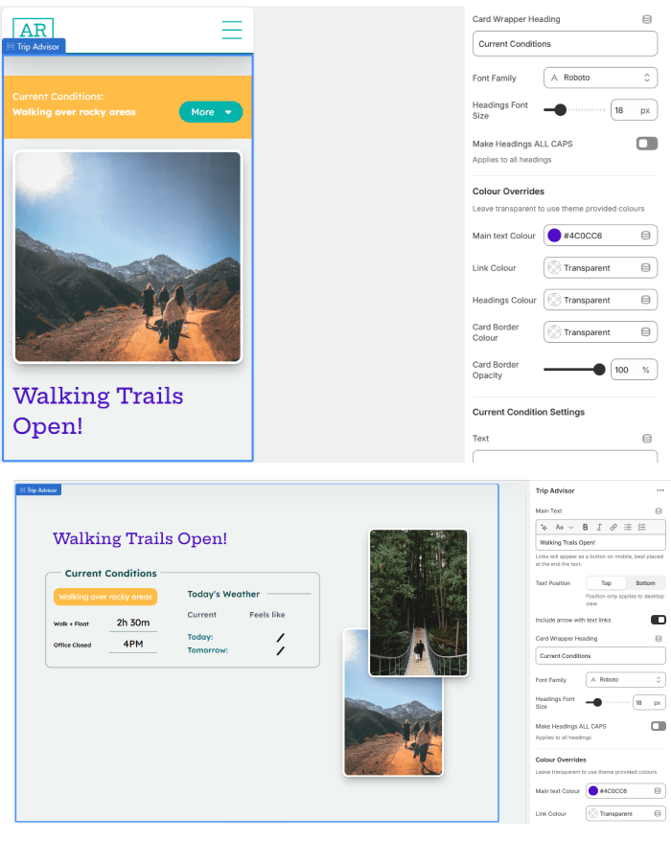Click the dynamic source icon beside Main Text label
Image resolution: width=671 pixels, height=862 pixels.
[658, 510]
